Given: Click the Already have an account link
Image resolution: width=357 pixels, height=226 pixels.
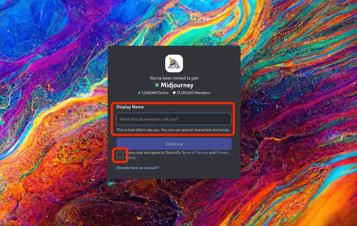Looking at the screenshot, I should click(138, 168).
